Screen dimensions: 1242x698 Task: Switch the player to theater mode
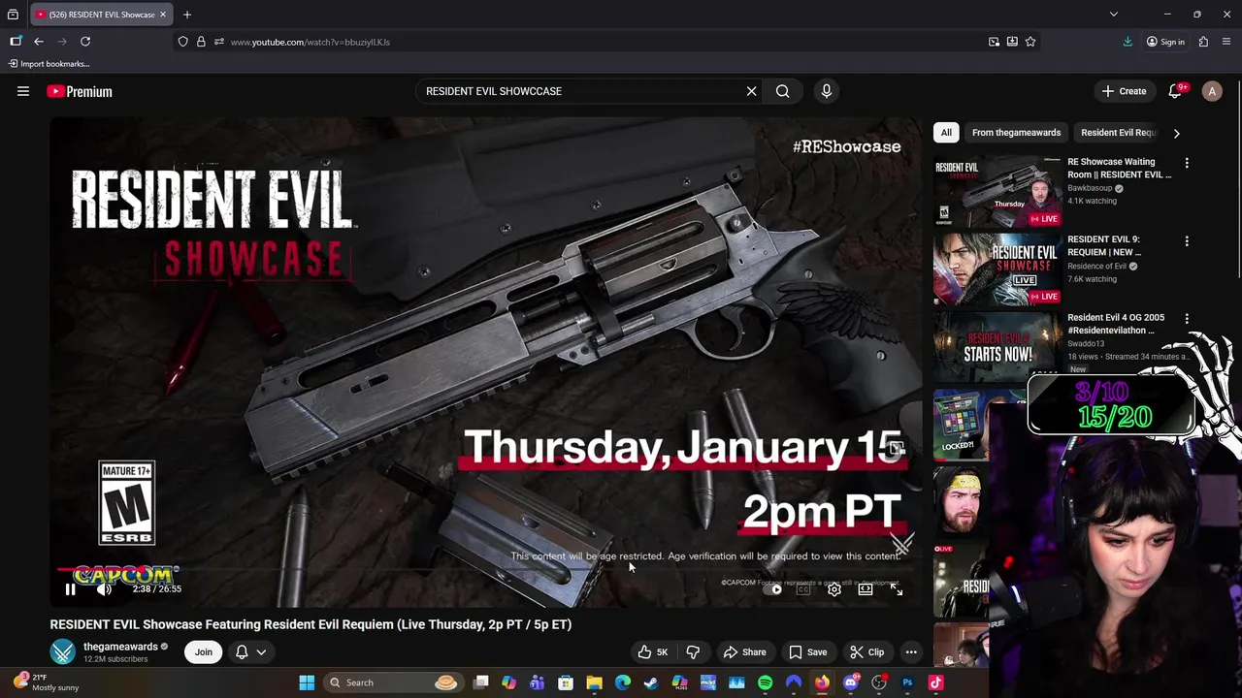866,589
